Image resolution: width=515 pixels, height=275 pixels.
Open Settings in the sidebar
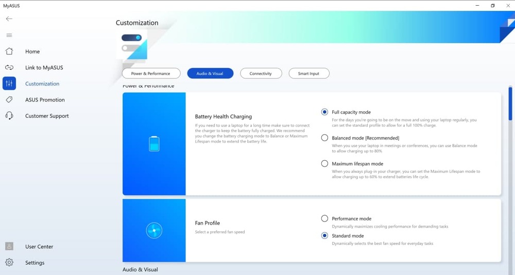(35, 263)
